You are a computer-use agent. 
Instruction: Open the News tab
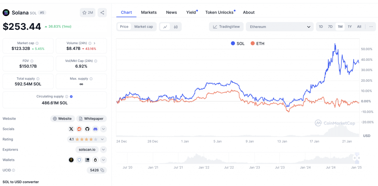(x=171, y=12)
